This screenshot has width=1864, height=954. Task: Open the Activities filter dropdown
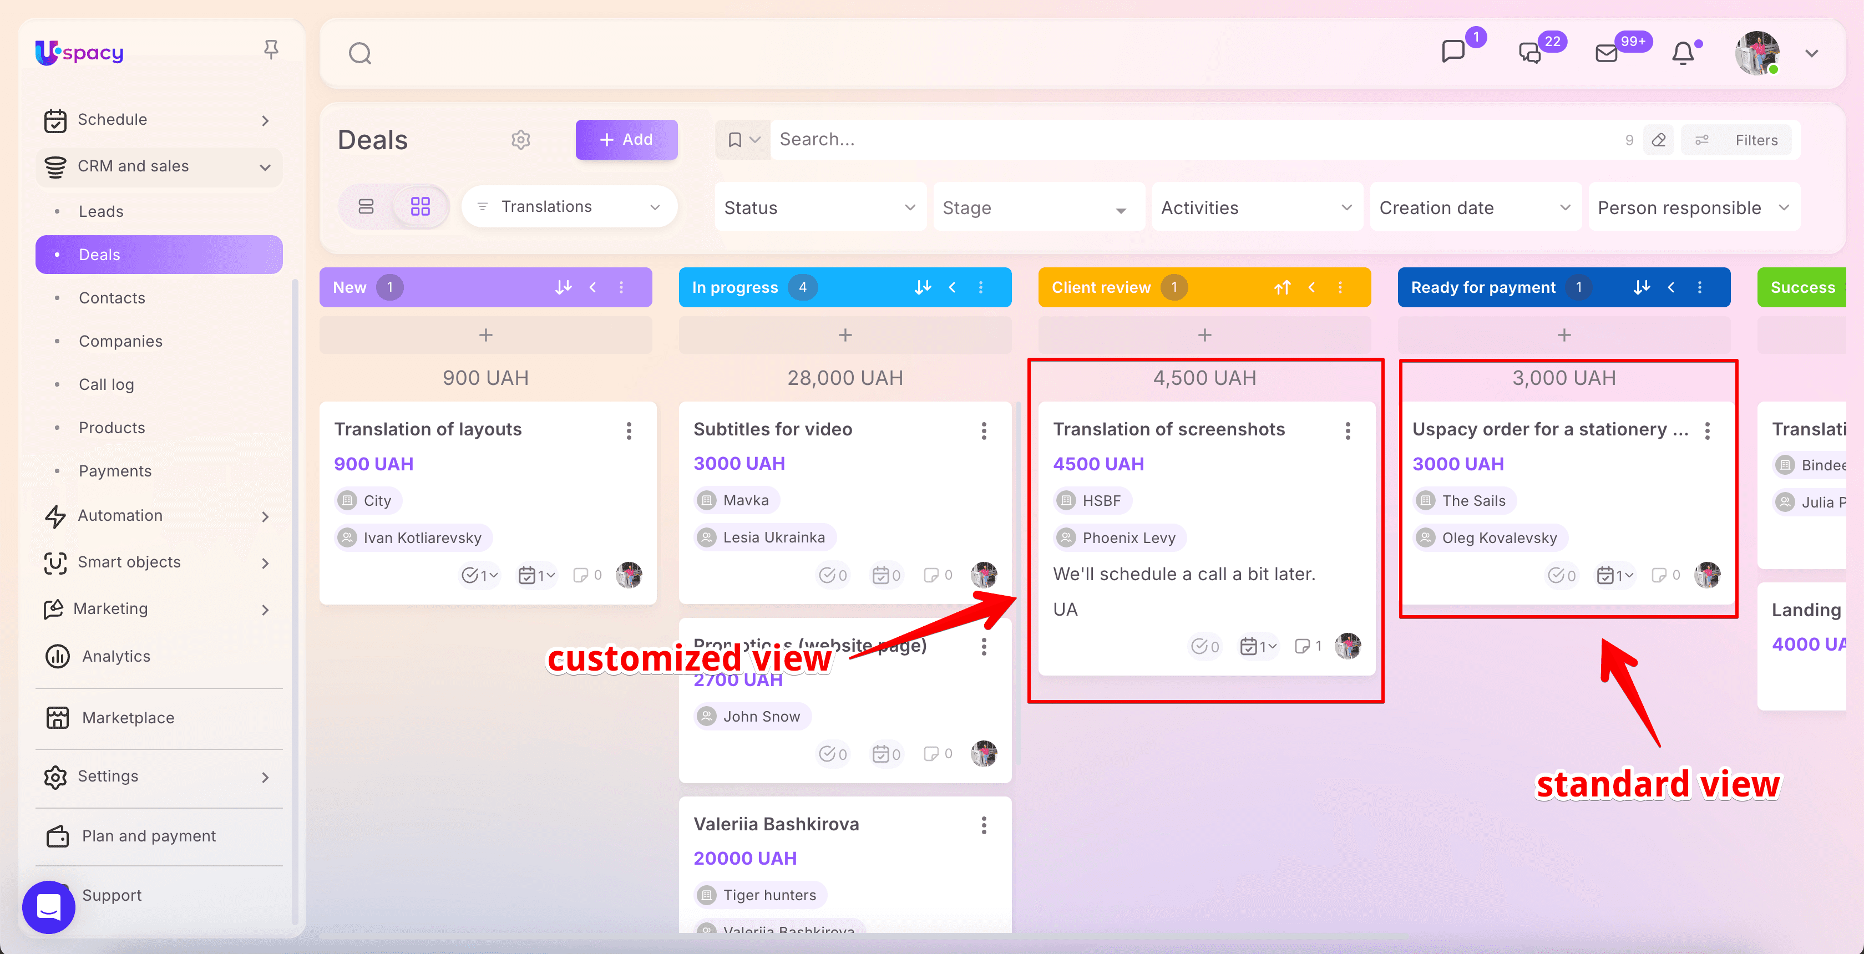[1257, 207]
